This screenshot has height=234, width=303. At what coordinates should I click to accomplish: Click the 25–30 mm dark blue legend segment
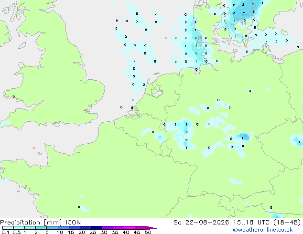[97, 228]
